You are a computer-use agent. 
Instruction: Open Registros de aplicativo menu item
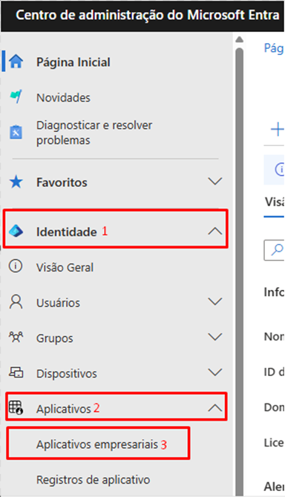click(94, 480)
